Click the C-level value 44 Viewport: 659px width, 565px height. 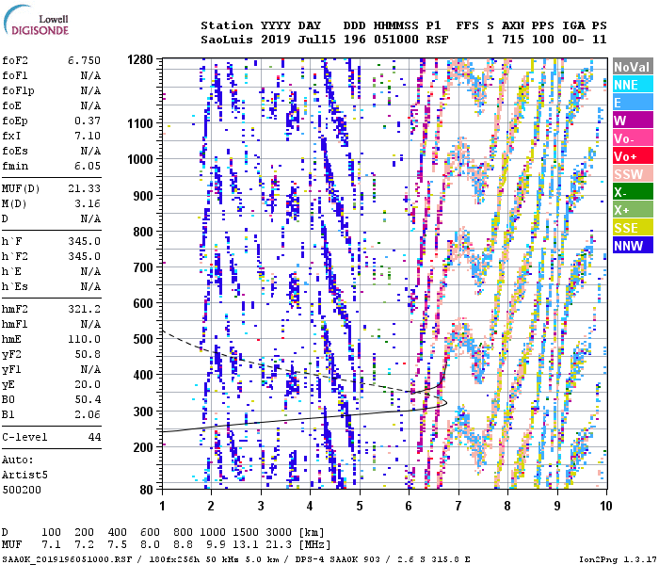point(94,437)
